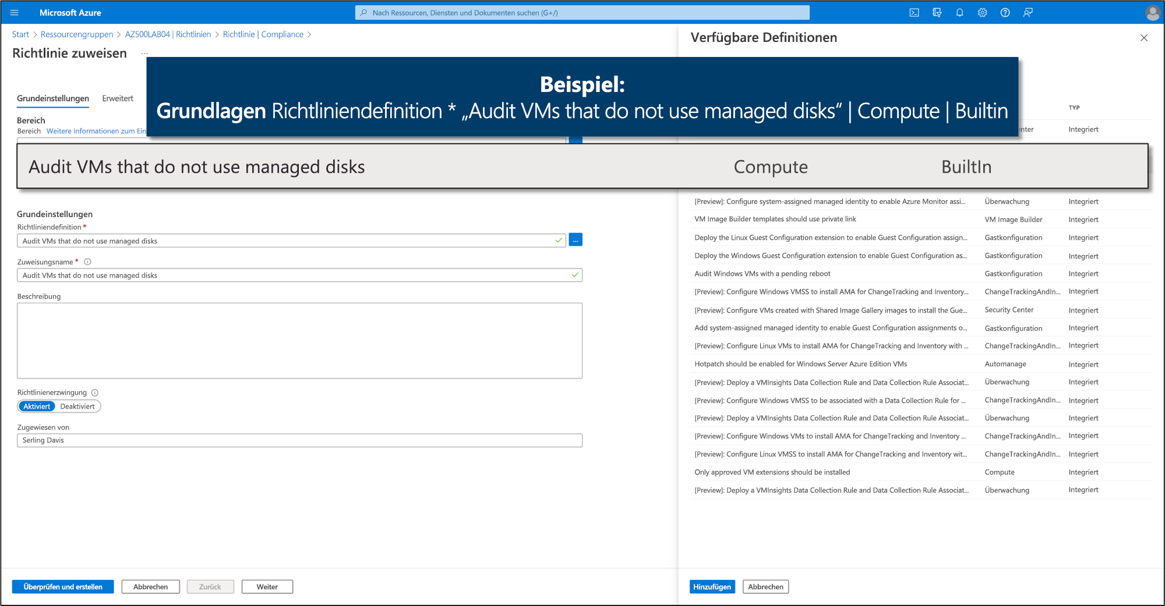This screenshot has height=606, width=1165.
Task: Close the Verfügbare Definitionen panel
Action: [x=1143, y=38]
